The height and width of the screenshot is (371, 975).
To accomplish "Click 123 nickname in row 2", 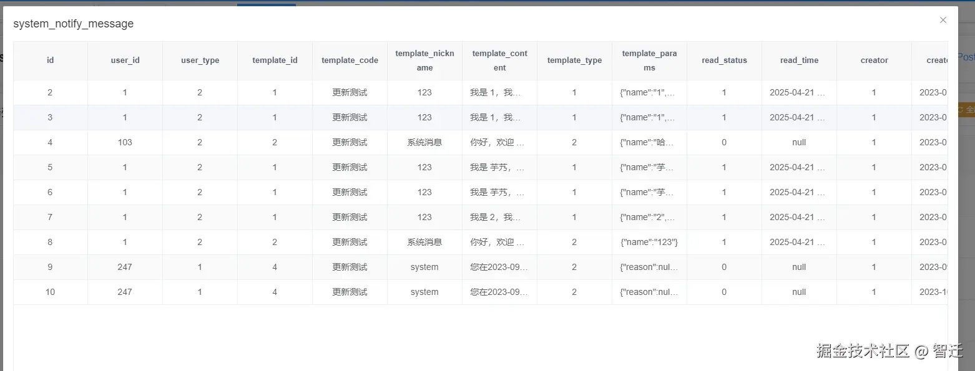I will 424,92.
